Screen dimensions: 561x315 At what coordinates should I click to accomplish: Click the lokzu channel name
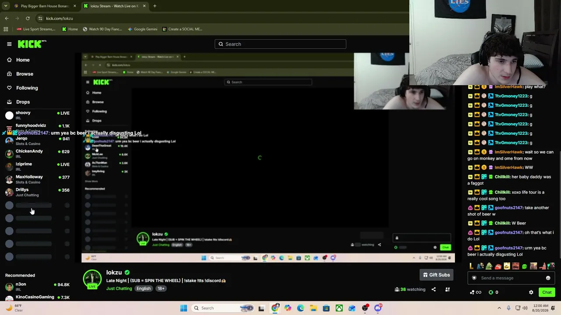(x=114, y=273)
